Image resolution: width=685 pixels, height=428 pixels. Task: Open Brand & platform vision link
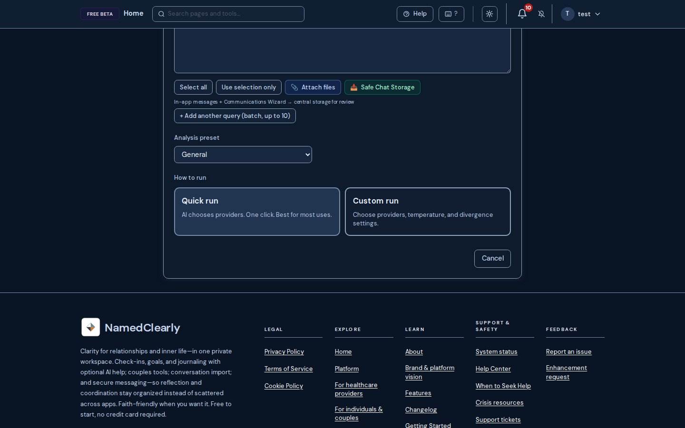(x=430, y=372)
